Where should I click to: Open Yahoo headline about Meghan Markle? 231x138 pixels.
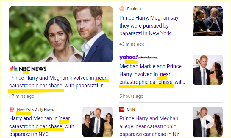coord(152,74)
